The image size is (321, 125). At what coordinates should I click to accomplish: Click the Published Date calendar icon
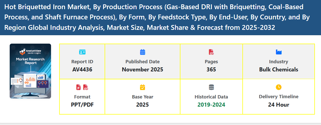coord(142,52)
